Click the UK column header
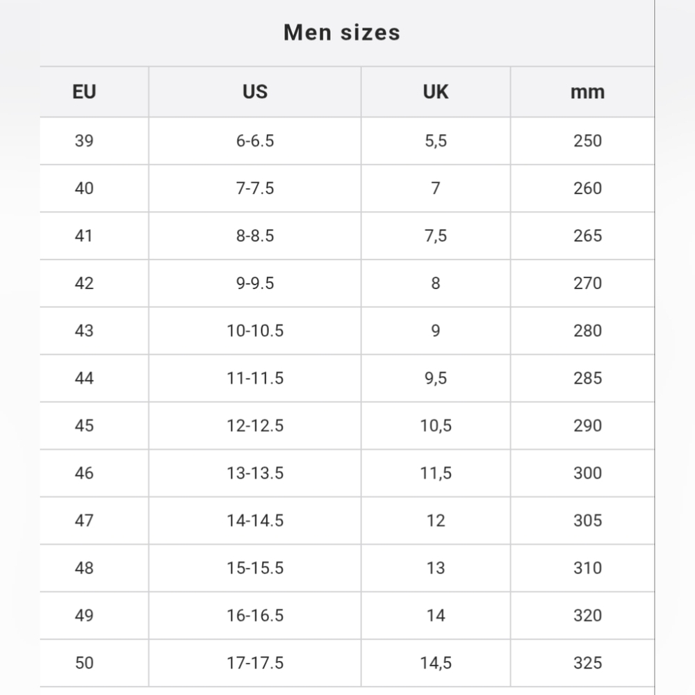This screenshot has height=695, width=695. pos(436,92)
